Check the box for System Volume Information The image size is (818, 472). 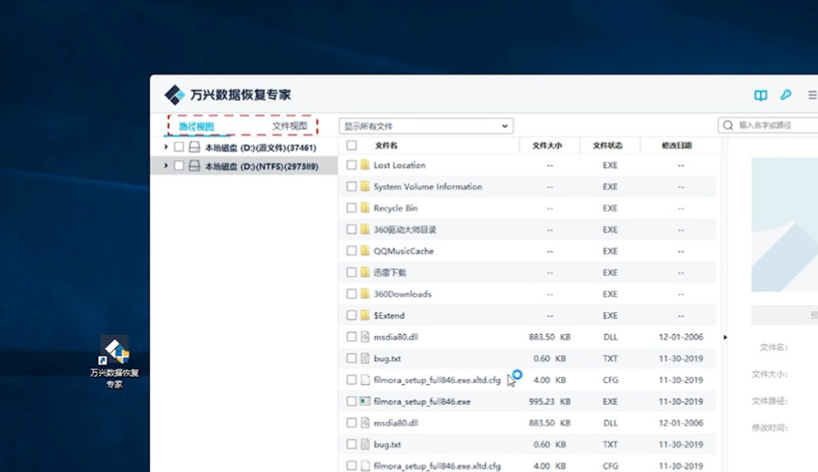(352, 186)
